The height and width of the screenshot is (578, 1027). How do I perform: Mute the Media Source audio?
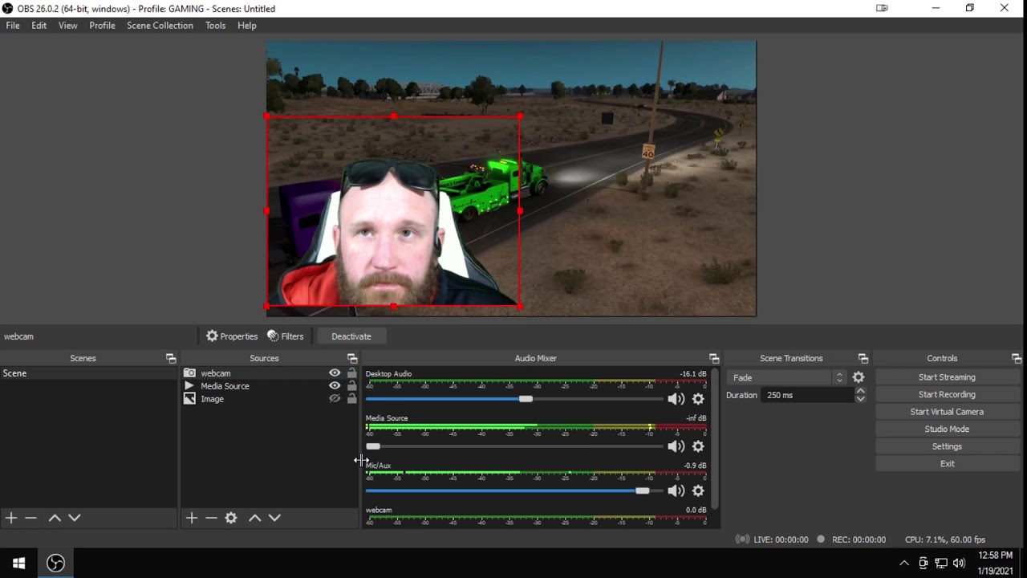(676, 446)
